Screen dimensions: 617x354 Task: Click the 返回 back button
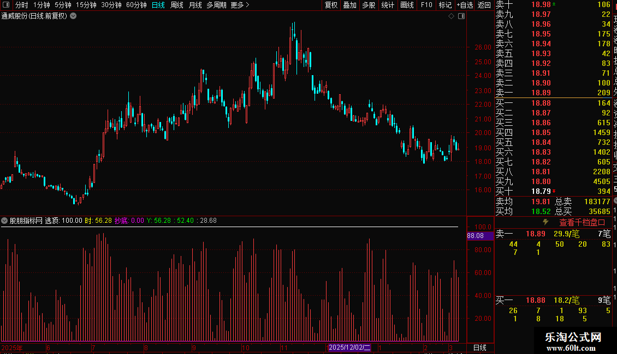pyautogui.click(x=484, y=5)
